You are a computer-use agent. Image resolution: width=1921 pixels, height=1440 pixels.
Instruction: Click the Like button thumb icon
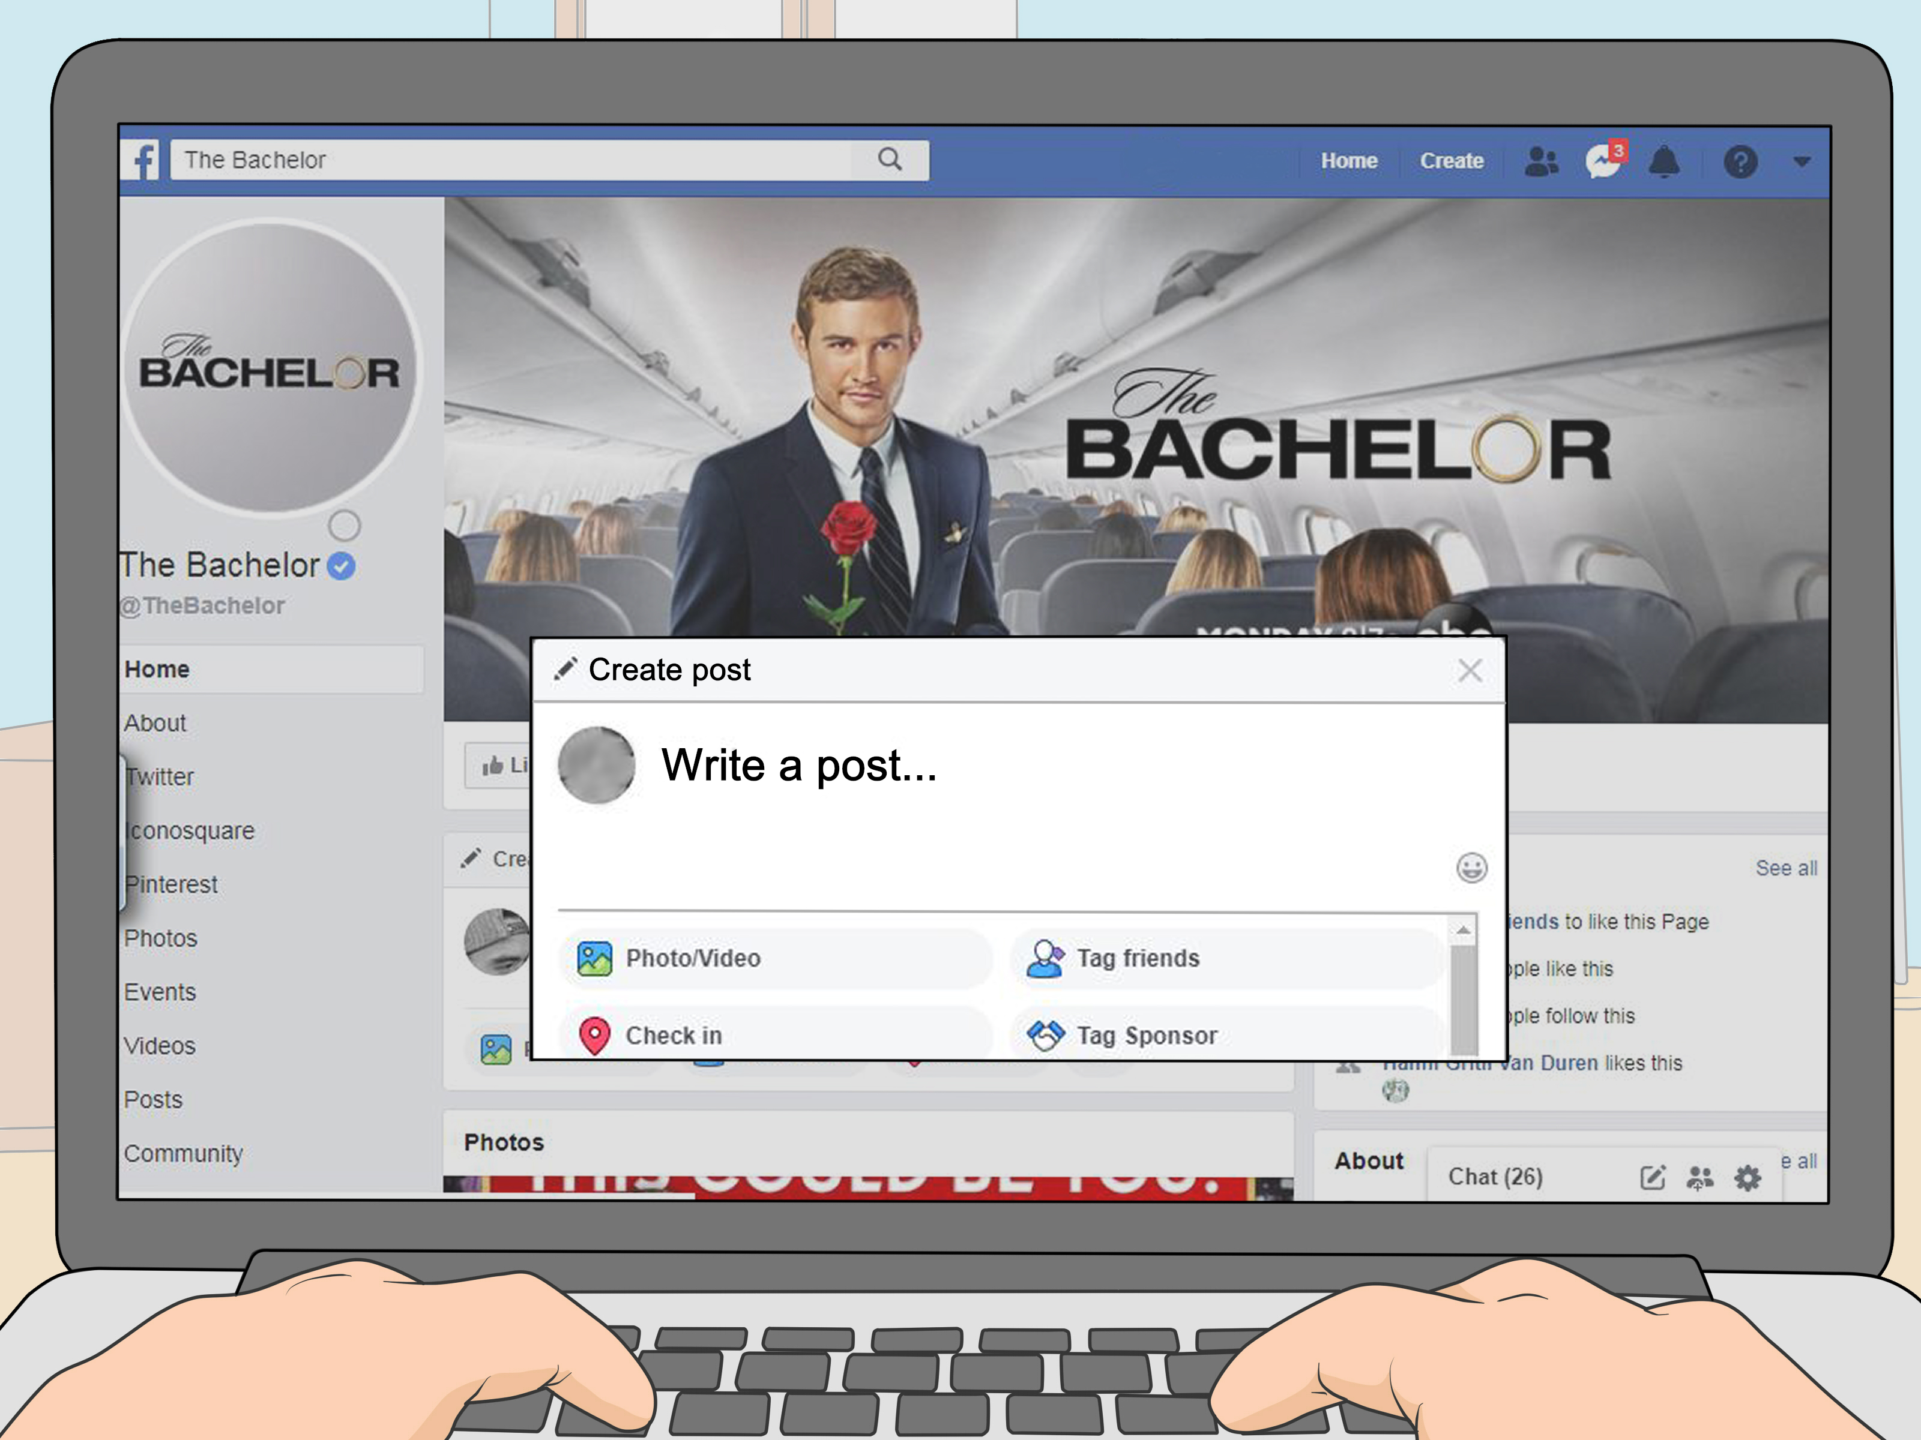click(x=492, y=765)
